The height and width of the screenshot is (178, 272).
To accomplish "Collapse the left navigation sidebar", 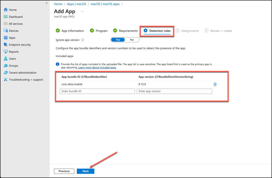I will coord(46,3).
